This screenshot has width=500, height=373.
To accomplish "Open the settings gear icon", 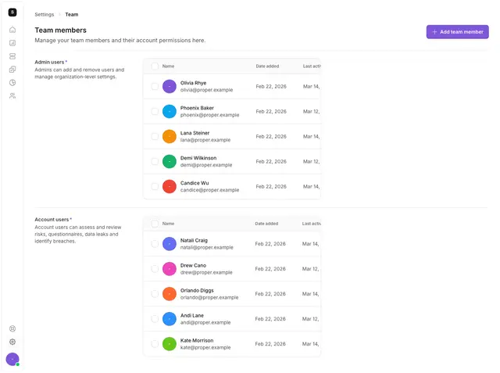I will tap(12, 342).
